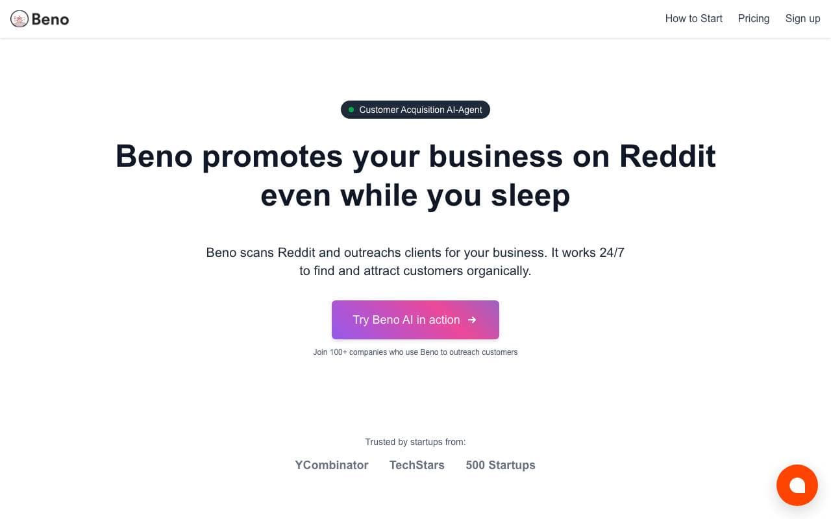Click the "Trusted by startups from" label
Screen dimensions: 831x519
415,442
